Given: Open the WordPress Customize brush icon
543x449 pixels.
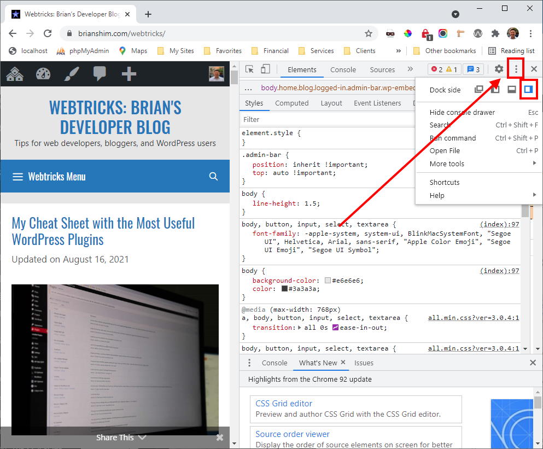Looking at the screenshot, I should (x=72, y=74).
